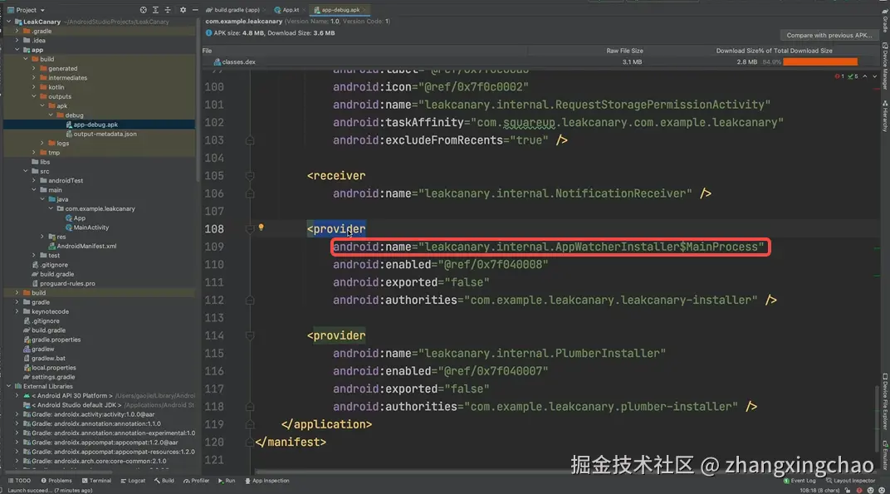Click Raw File Size column header
Screen dimensions: 890x494
[x=624, y=51]
